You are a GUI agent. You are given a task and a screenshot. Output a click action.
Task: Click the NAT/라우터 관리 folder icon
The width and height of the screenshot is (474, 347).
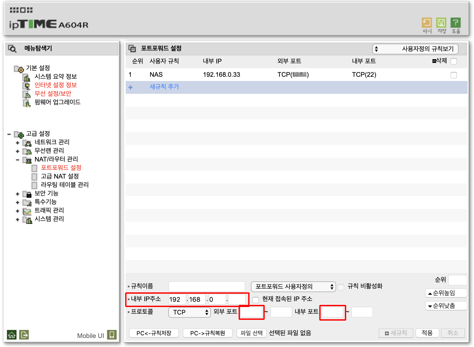(27, 160)
